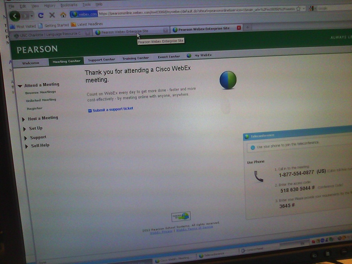
Task: Click the WebEx globe logo
Action: click(228, 80)
